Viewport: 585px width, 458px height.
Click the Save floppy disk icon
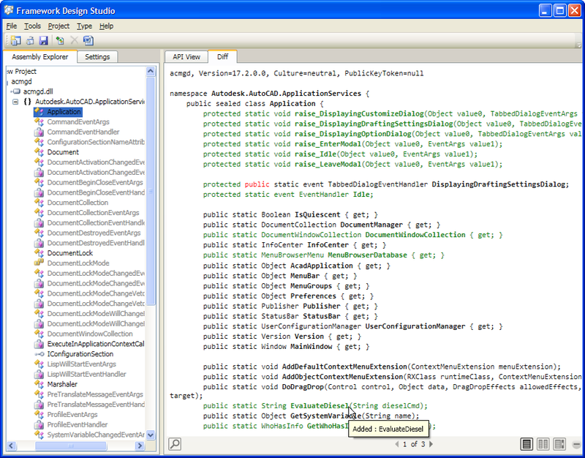tap(44, 40)
